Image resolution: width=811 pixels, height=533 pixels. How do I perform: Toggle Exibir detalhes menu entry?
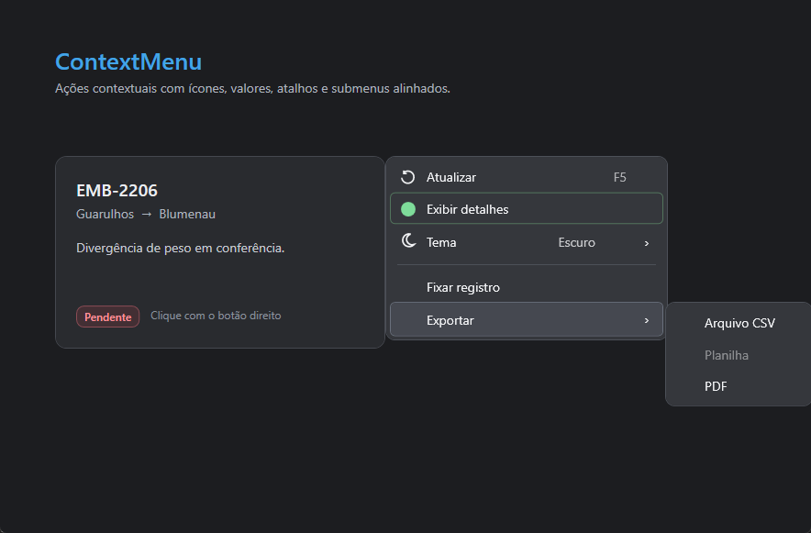(x=527, y=209)
